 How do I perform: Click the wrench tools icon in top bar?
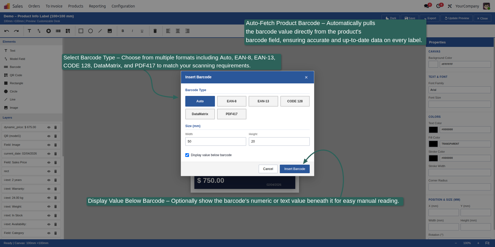click(450, 6)
